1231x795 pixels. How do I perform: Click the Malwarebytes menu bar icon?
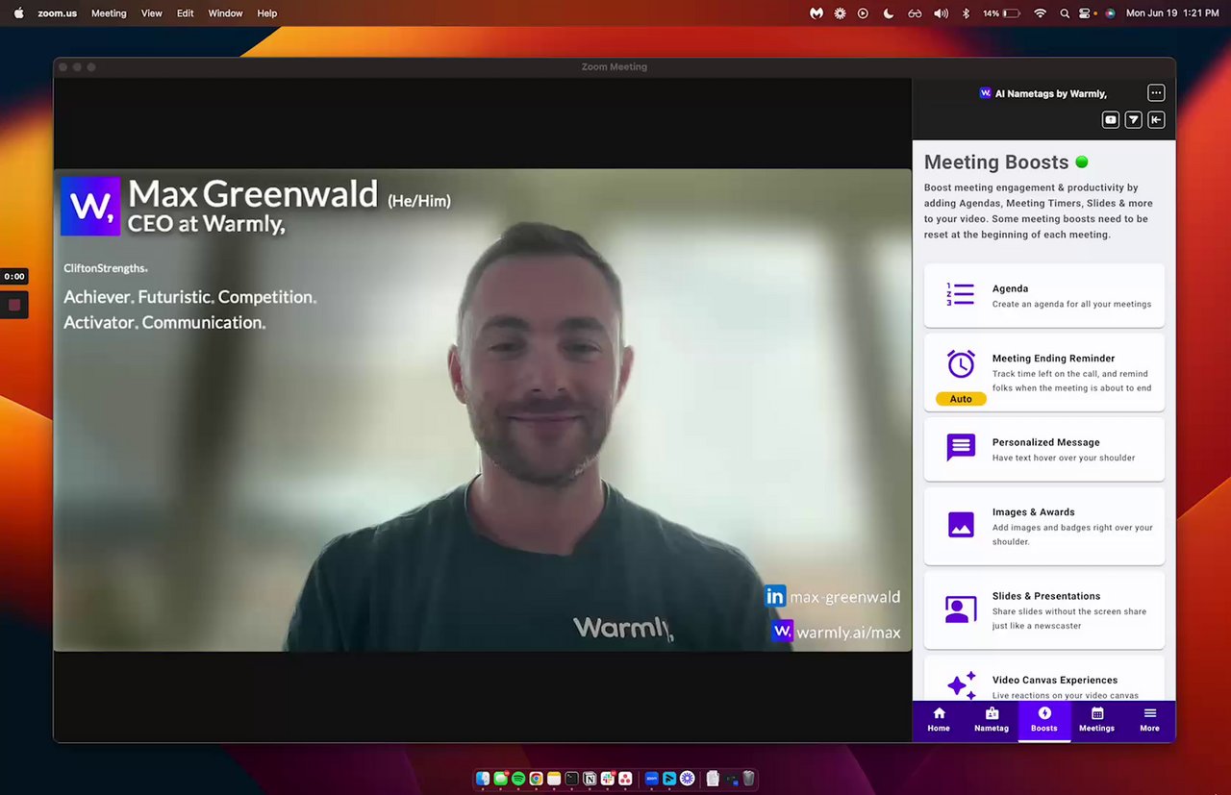[816, 13]
